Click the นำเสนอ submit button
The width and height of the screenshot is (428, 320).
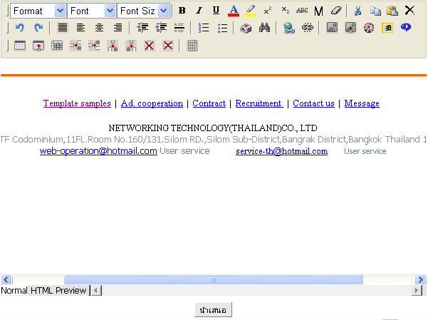(x=213, y=310)
